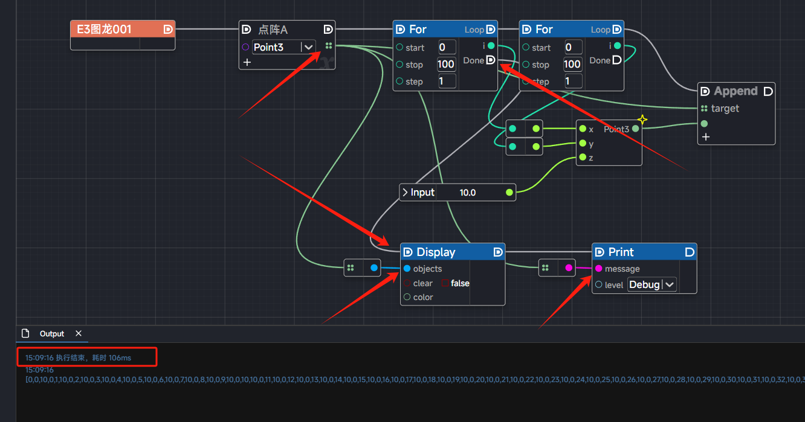Image resolution: width=805 pixels, height=422 pixels.
Task: Click the plus icon in Append node
Action: pos(705,137)
